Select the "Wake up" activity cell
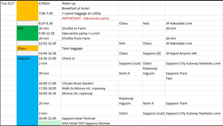 (69, 3)
